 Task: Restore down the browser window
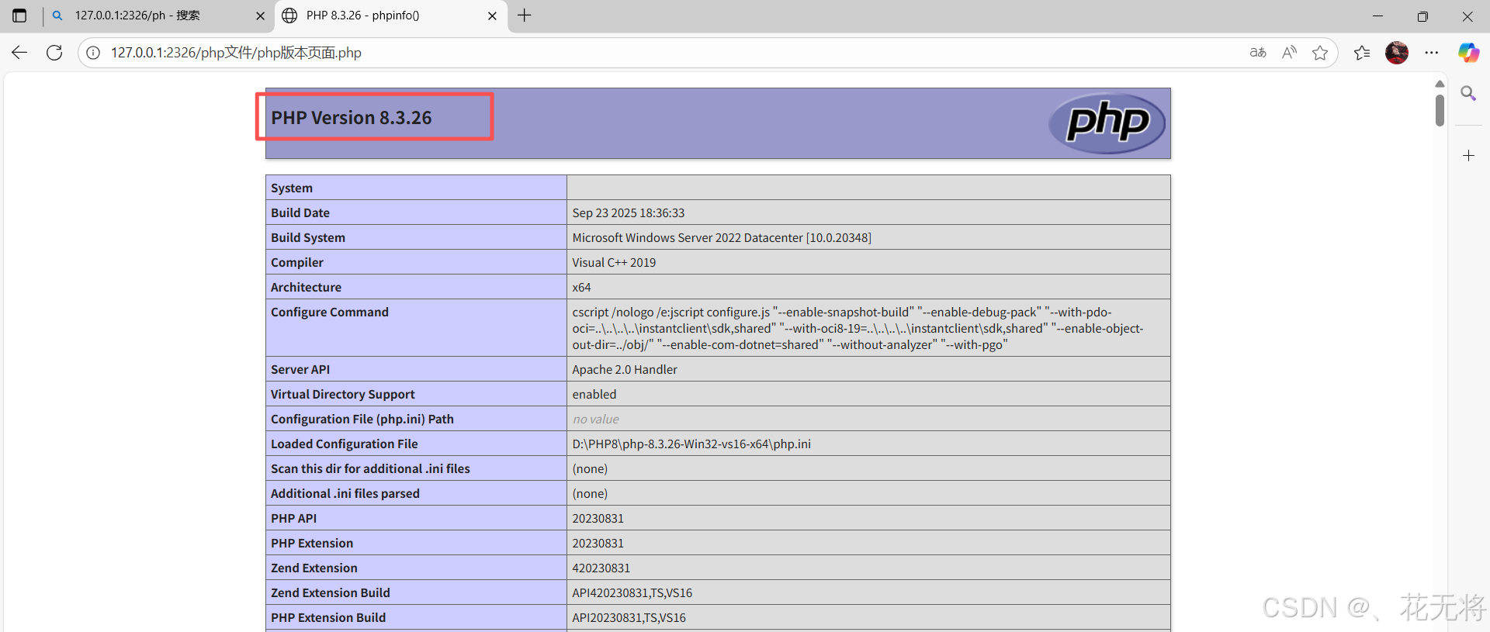[1422, 16]
